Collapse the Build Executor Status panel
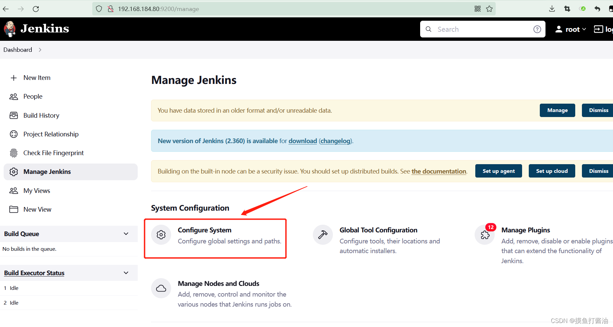 [126, 273]
